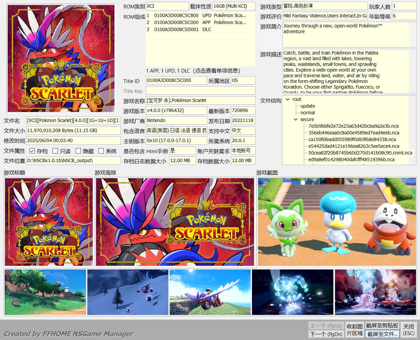This screenshot has height=340, width=420.
Task: Select file ca150f6feadd055989f0d69f68e84338.nca
Action: click(352, 139)
